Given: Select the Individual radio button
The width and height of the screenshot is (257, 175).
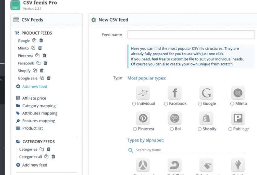Looking at the screenshot, I should coord(134,103).
